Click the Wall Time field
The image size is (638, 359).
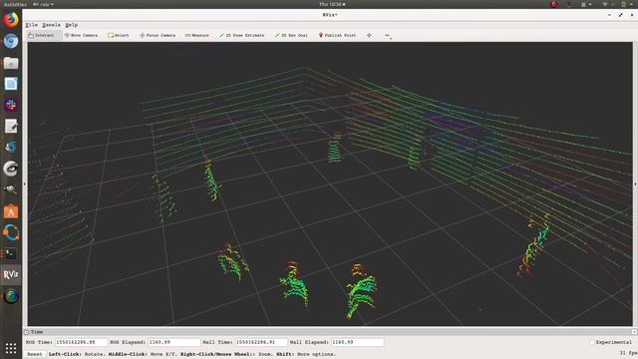pos(261,342)
